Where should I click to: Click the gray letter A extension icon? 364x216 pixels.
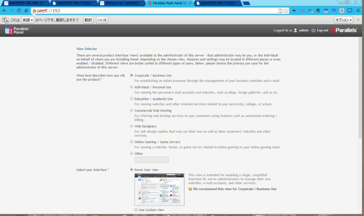(x=342, y=10)
